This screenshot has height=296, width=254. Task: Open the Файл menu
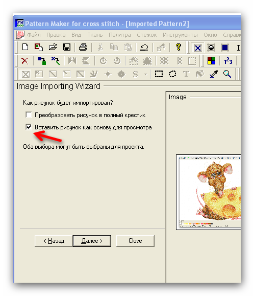(x=34, y=35)
